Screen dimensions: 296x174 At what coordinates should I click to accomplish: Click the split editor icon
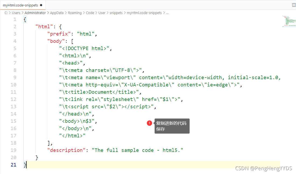pos(294,5)
